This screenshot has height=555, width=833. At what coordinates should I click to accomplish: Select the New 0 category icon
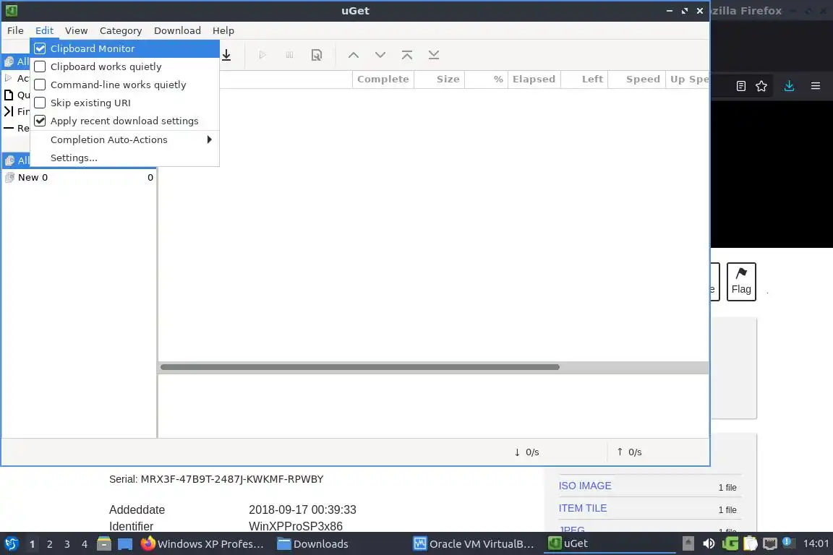tap(9, 177)
